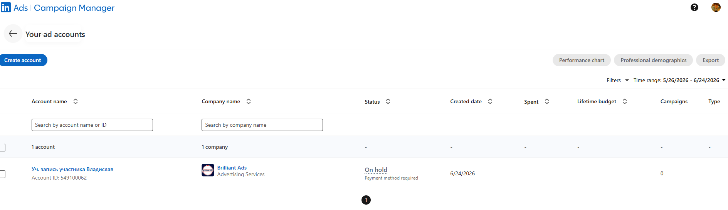Open the help question mark icon
Screen dimensions: 728x210
pos(694,7)
